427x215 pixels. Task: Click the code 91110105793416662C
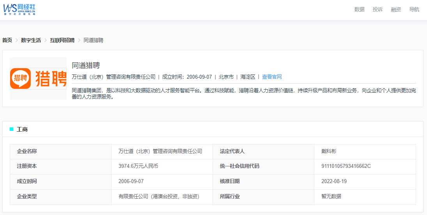tap(346, 166)
